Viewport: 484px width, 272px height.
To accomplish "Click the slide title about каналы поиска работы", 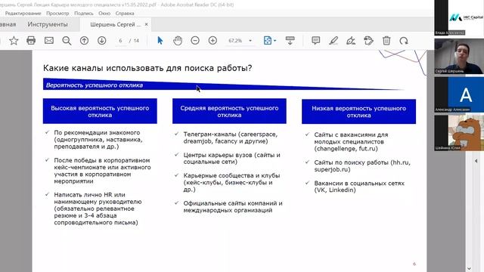I will [x=147, y=68].
